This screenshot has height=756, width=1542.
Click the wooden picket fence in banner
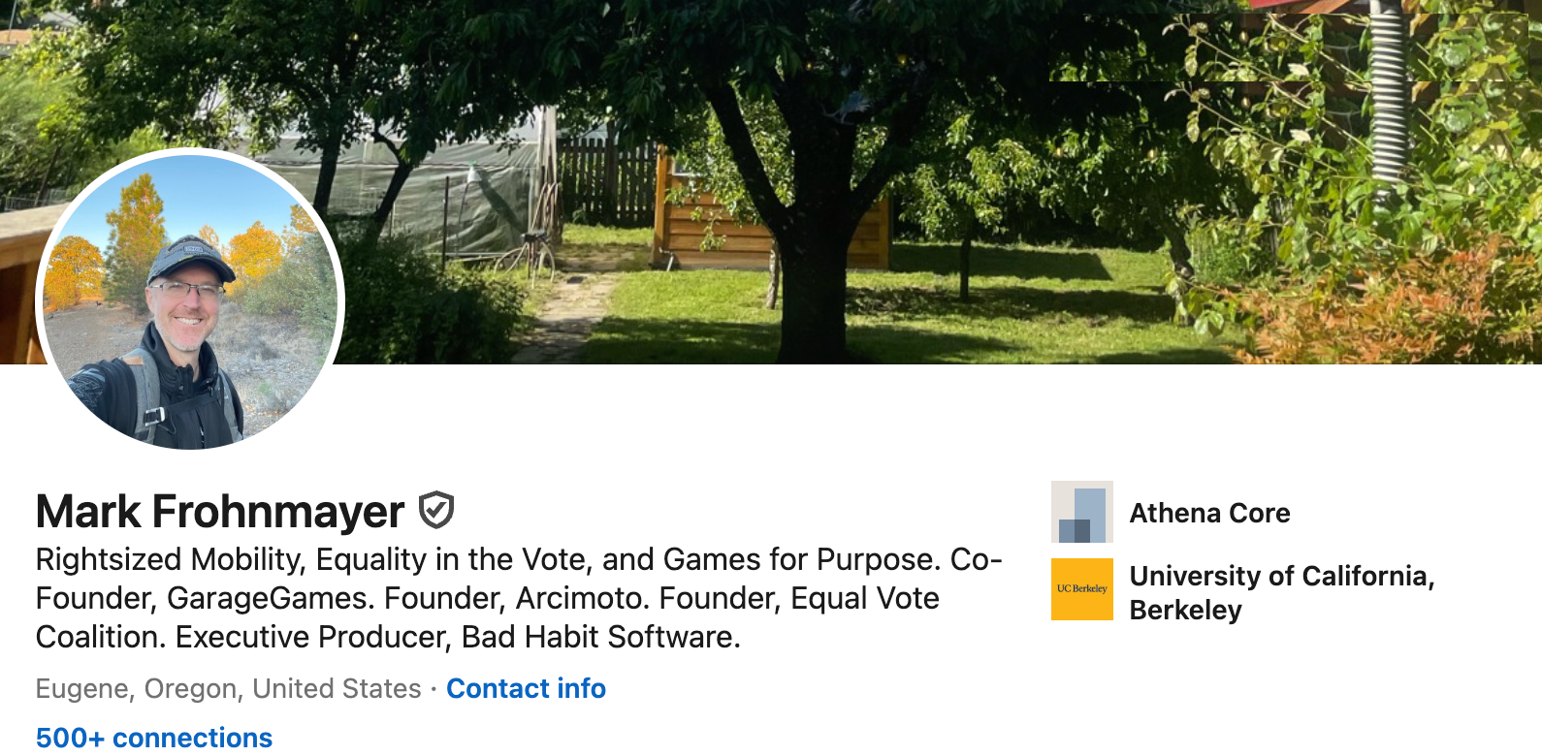pos(607,180)
